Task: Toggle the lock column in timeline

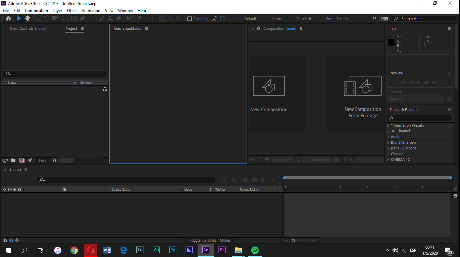Action: (x=19, y=190)
